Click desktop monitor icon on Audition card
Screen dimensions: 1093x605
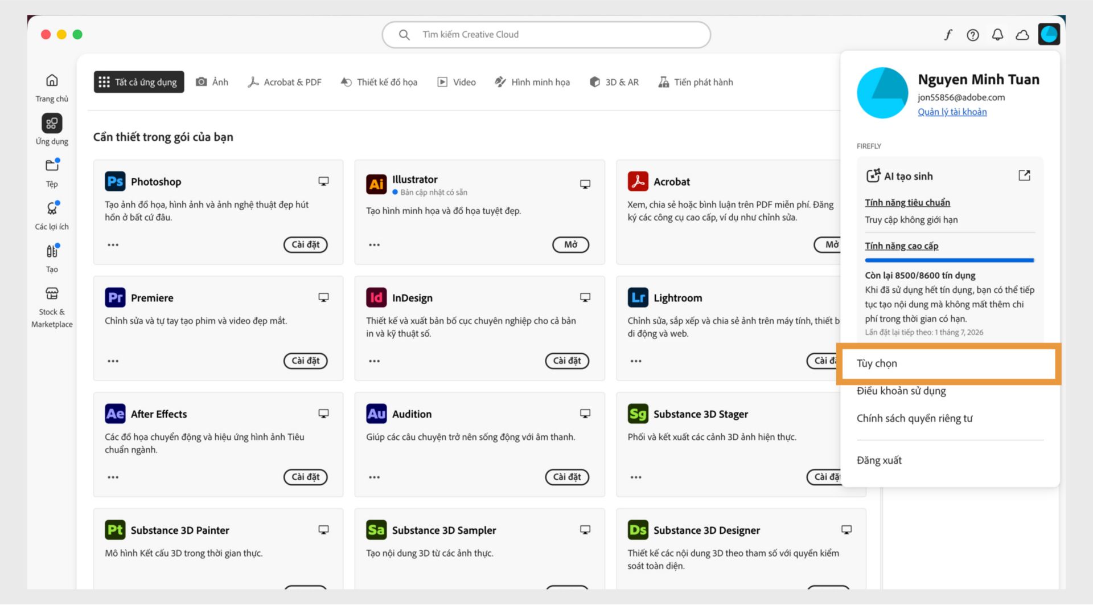[585, 414]
